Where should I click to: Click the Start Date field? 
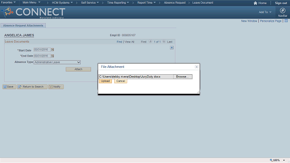click(x=42, y=49)
